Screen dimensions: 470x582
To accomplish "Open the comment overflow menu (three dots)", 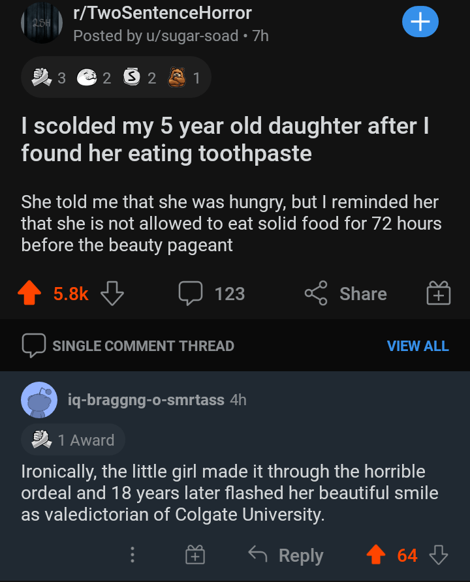I will click(133, 555).
